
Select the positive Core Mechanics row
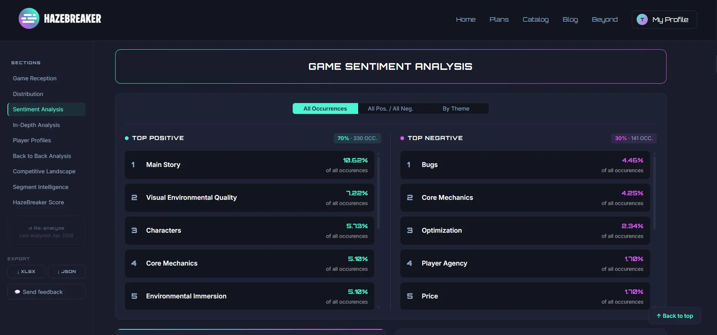(249, 263)
